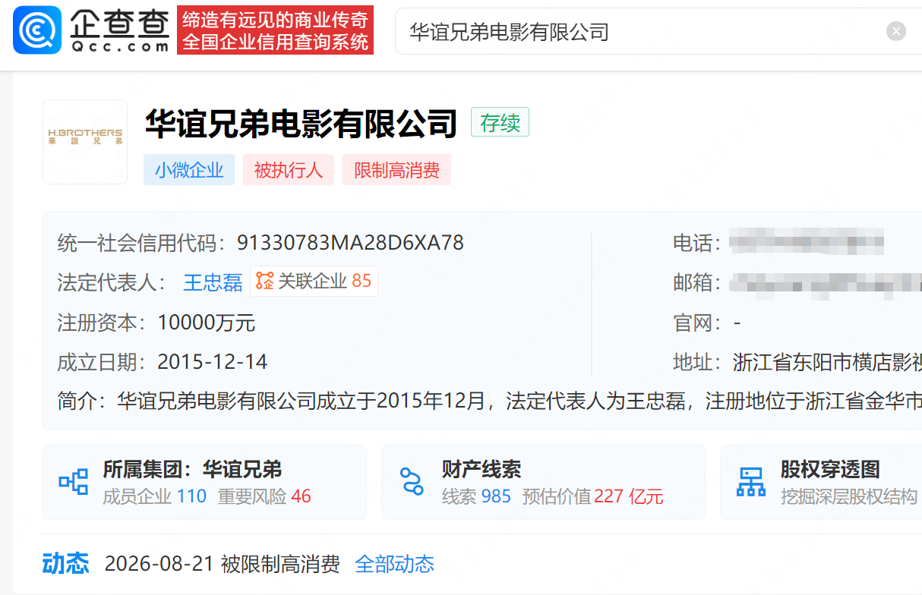Open the 全部动态 link
This screenshot has width=922, height=595.
point(394,564)
